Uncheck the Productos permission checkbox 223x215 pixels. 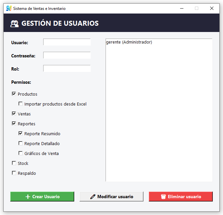(14, 94)
